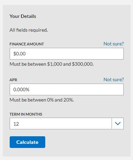The image size is (133, 160).
Task: Click the 0.000% value text
Action: click(x=21, y=89)
